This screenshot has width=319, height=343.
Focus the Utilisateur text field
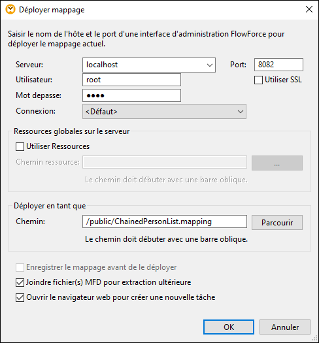pyautogui.click(x=131, y=80)
